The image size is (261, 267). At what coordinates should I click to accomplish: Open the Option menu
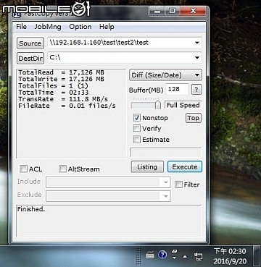point(80,27)
